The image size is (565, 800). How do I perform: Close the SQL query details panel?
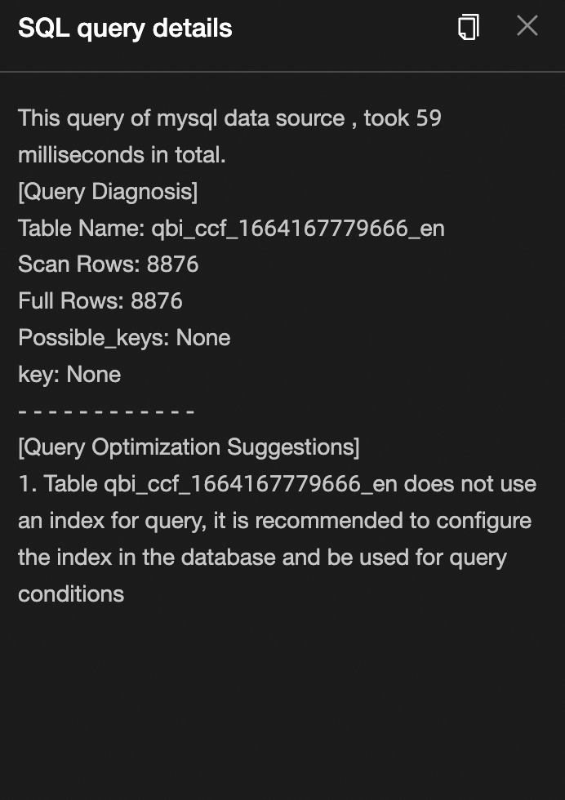527,25
